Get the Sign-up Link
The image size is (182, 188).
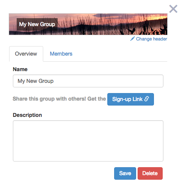130,99
